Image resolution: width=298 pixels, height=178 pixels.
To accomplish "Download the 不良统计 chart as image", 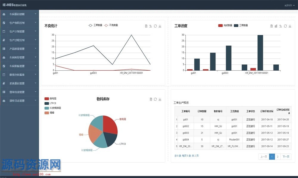I will [x=160, y=26].
